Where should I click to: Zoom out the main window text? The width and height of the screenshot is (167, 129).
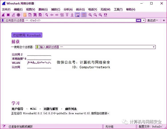95,15
